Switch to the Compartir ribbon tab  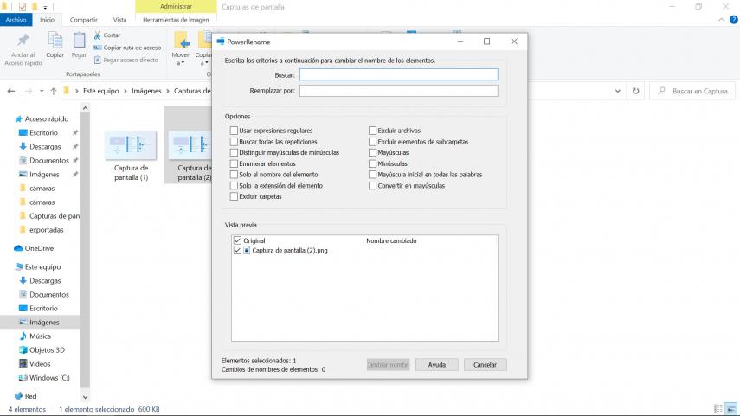click(x=84, y=20)
